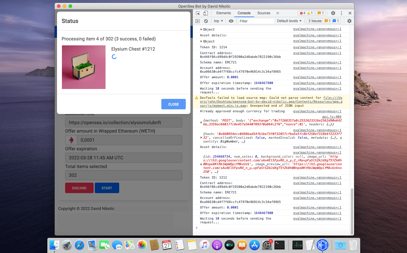This screenshot has height=253, width=407.
Task: Open Messages from the dock
Action: [x=117, y=245]
